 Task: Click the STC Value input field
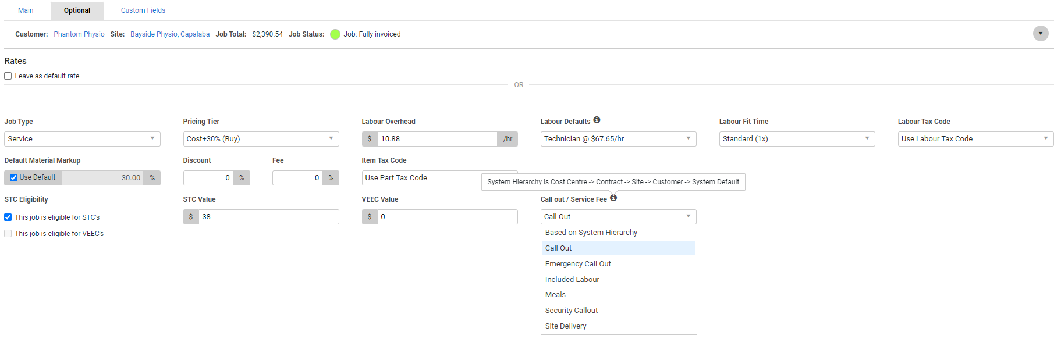coord(268,217)
